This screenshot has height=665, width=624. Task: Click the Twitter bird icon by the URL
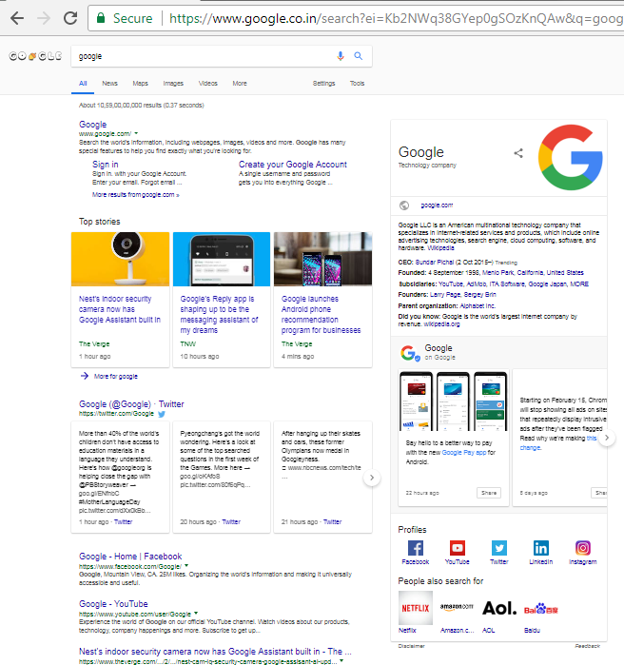pos(162,414)
